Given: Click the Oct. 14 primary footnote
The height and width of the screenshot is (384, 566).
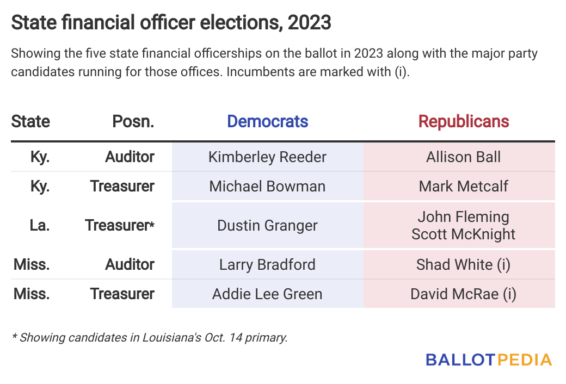Looking at the screenshot, I should [150, 337].
